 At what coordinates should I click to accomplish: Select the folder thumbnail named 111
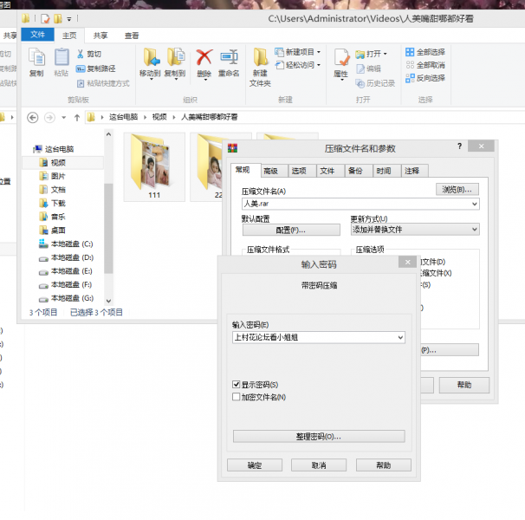pyautogui.click(x=154, y=165)
